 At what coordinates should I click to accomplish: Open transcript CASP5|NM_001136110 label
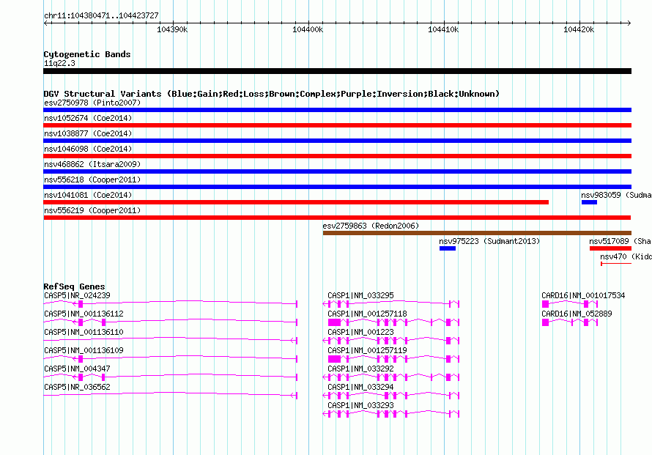click(x=84, y=333)
